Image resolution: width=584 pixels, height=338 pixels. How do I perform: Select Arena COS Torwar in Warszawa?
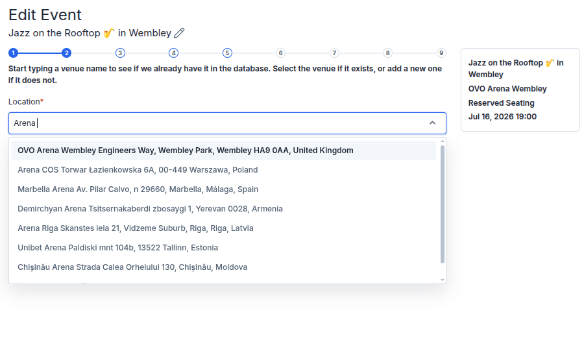224,170
